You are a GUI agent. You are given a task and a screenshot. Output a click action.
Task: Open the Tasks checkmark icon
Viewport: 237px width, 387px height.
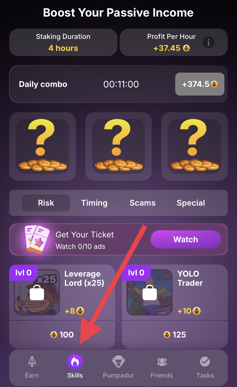pos(205,362)
